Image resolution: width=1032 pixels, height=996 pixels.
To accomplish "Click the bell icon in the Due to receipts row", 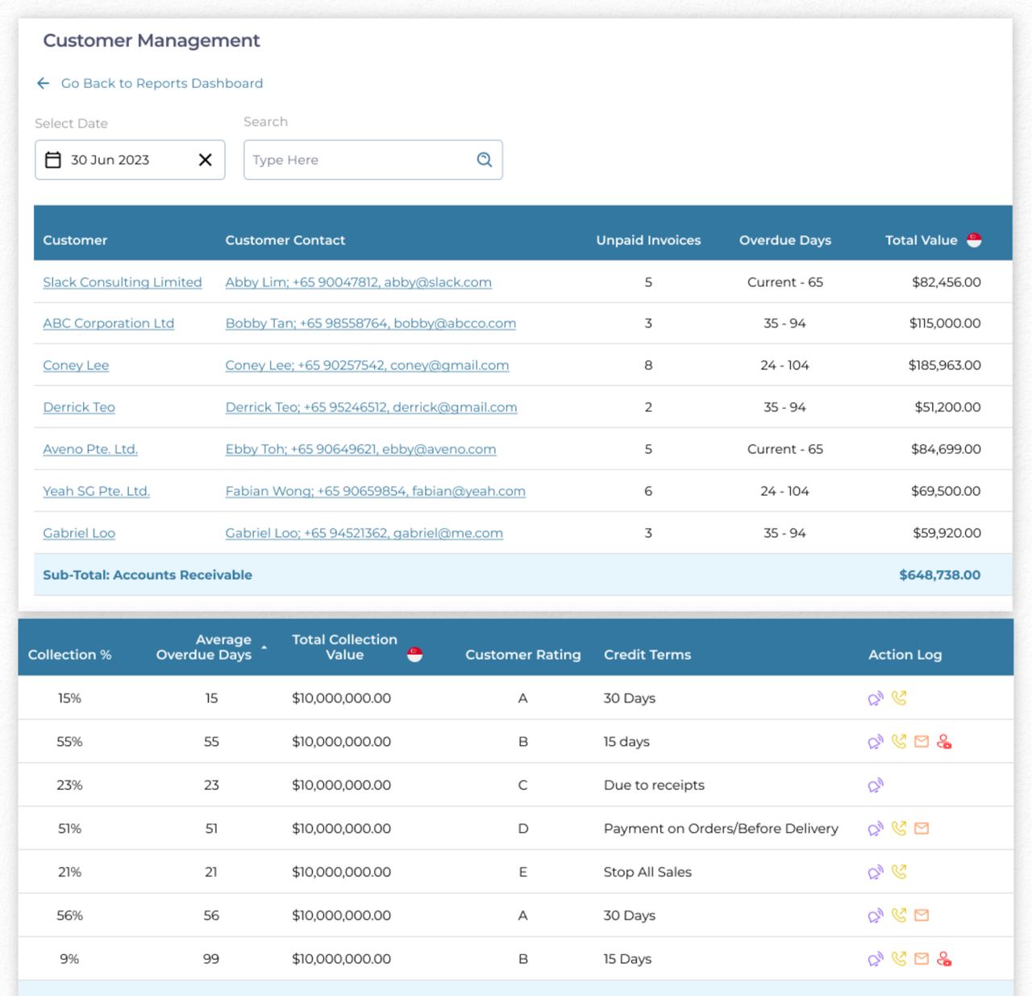I will pyautogui.click(x=876, y=786).
